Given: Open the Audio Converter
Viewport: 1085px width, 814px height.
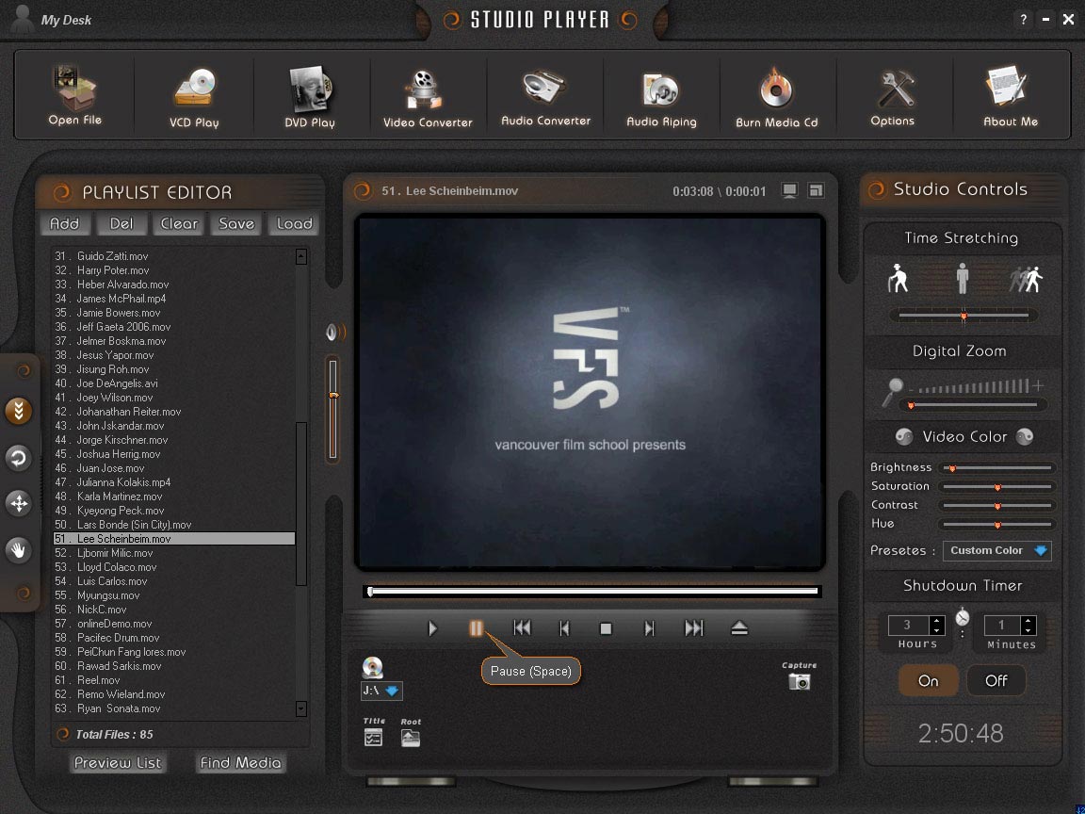Looking at the screenshot, I should tap(545, 97).
